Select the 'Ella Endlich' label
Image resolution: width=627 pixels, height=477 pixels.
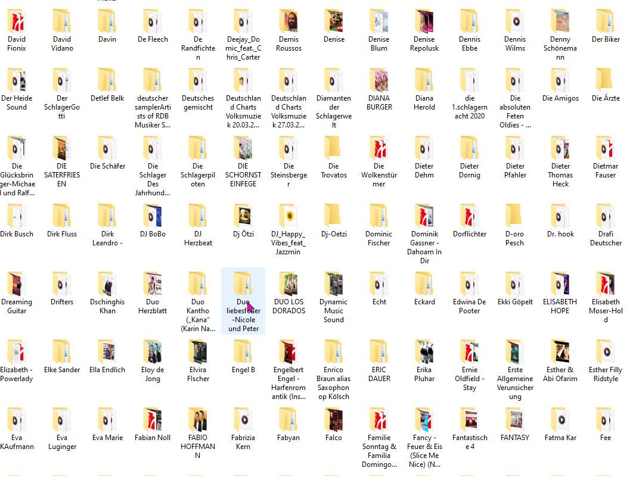pyautogui.click(x=107, y=370)
